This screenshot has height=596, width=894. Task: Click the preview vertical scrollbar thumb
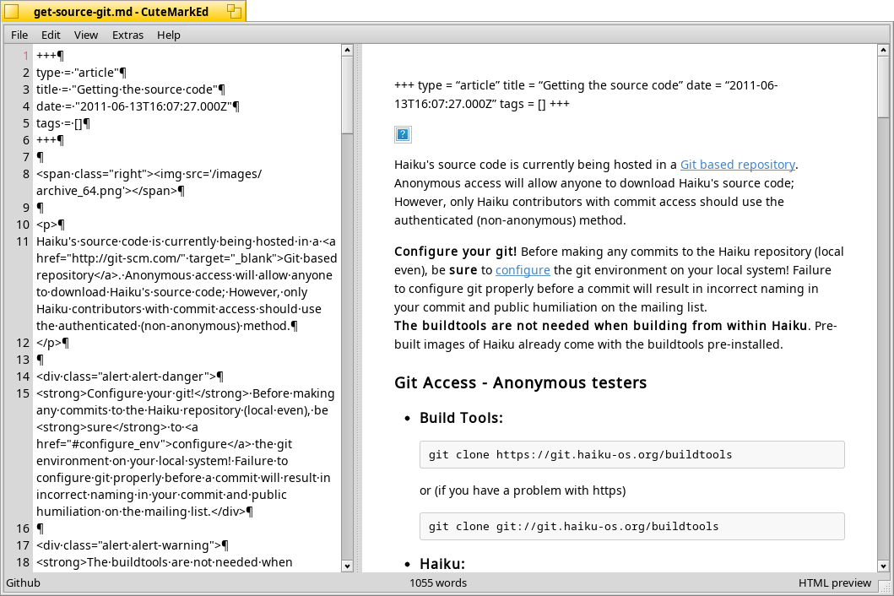(882, 87)
